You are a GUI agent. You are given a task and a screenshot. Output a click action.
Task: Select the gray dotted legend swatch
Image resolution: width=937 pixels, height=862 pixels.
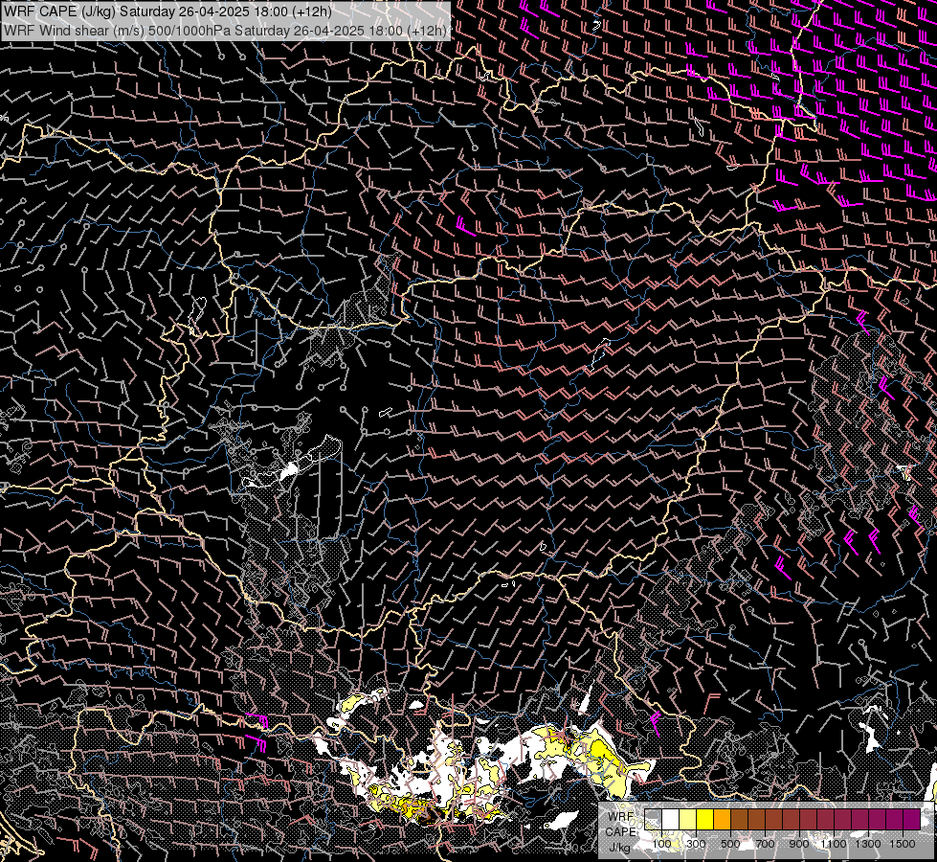[653, 819]
